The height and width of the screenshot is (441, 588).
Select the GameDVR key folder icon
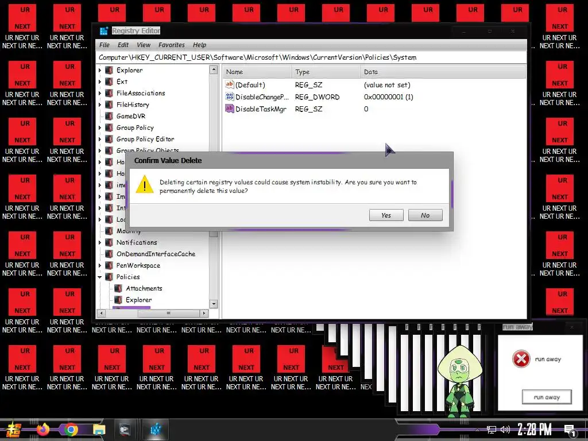click(x=109, y=116)
